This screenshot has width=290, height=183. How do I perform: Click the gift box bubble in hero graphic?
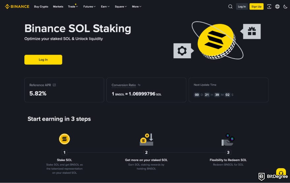pyautogui.click(x=250, y=31)
